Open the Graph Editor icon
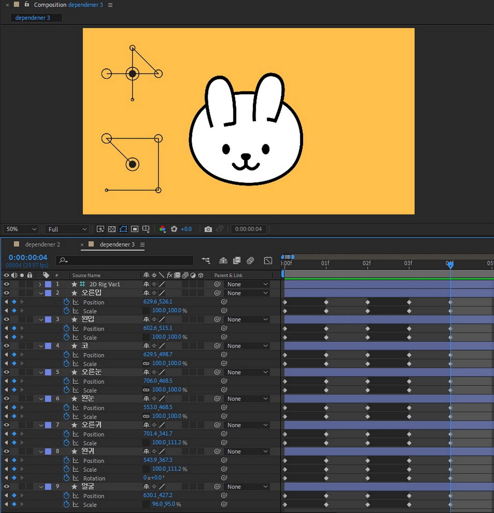The width and height of the screenshot is (494, 513). [268, 261]
